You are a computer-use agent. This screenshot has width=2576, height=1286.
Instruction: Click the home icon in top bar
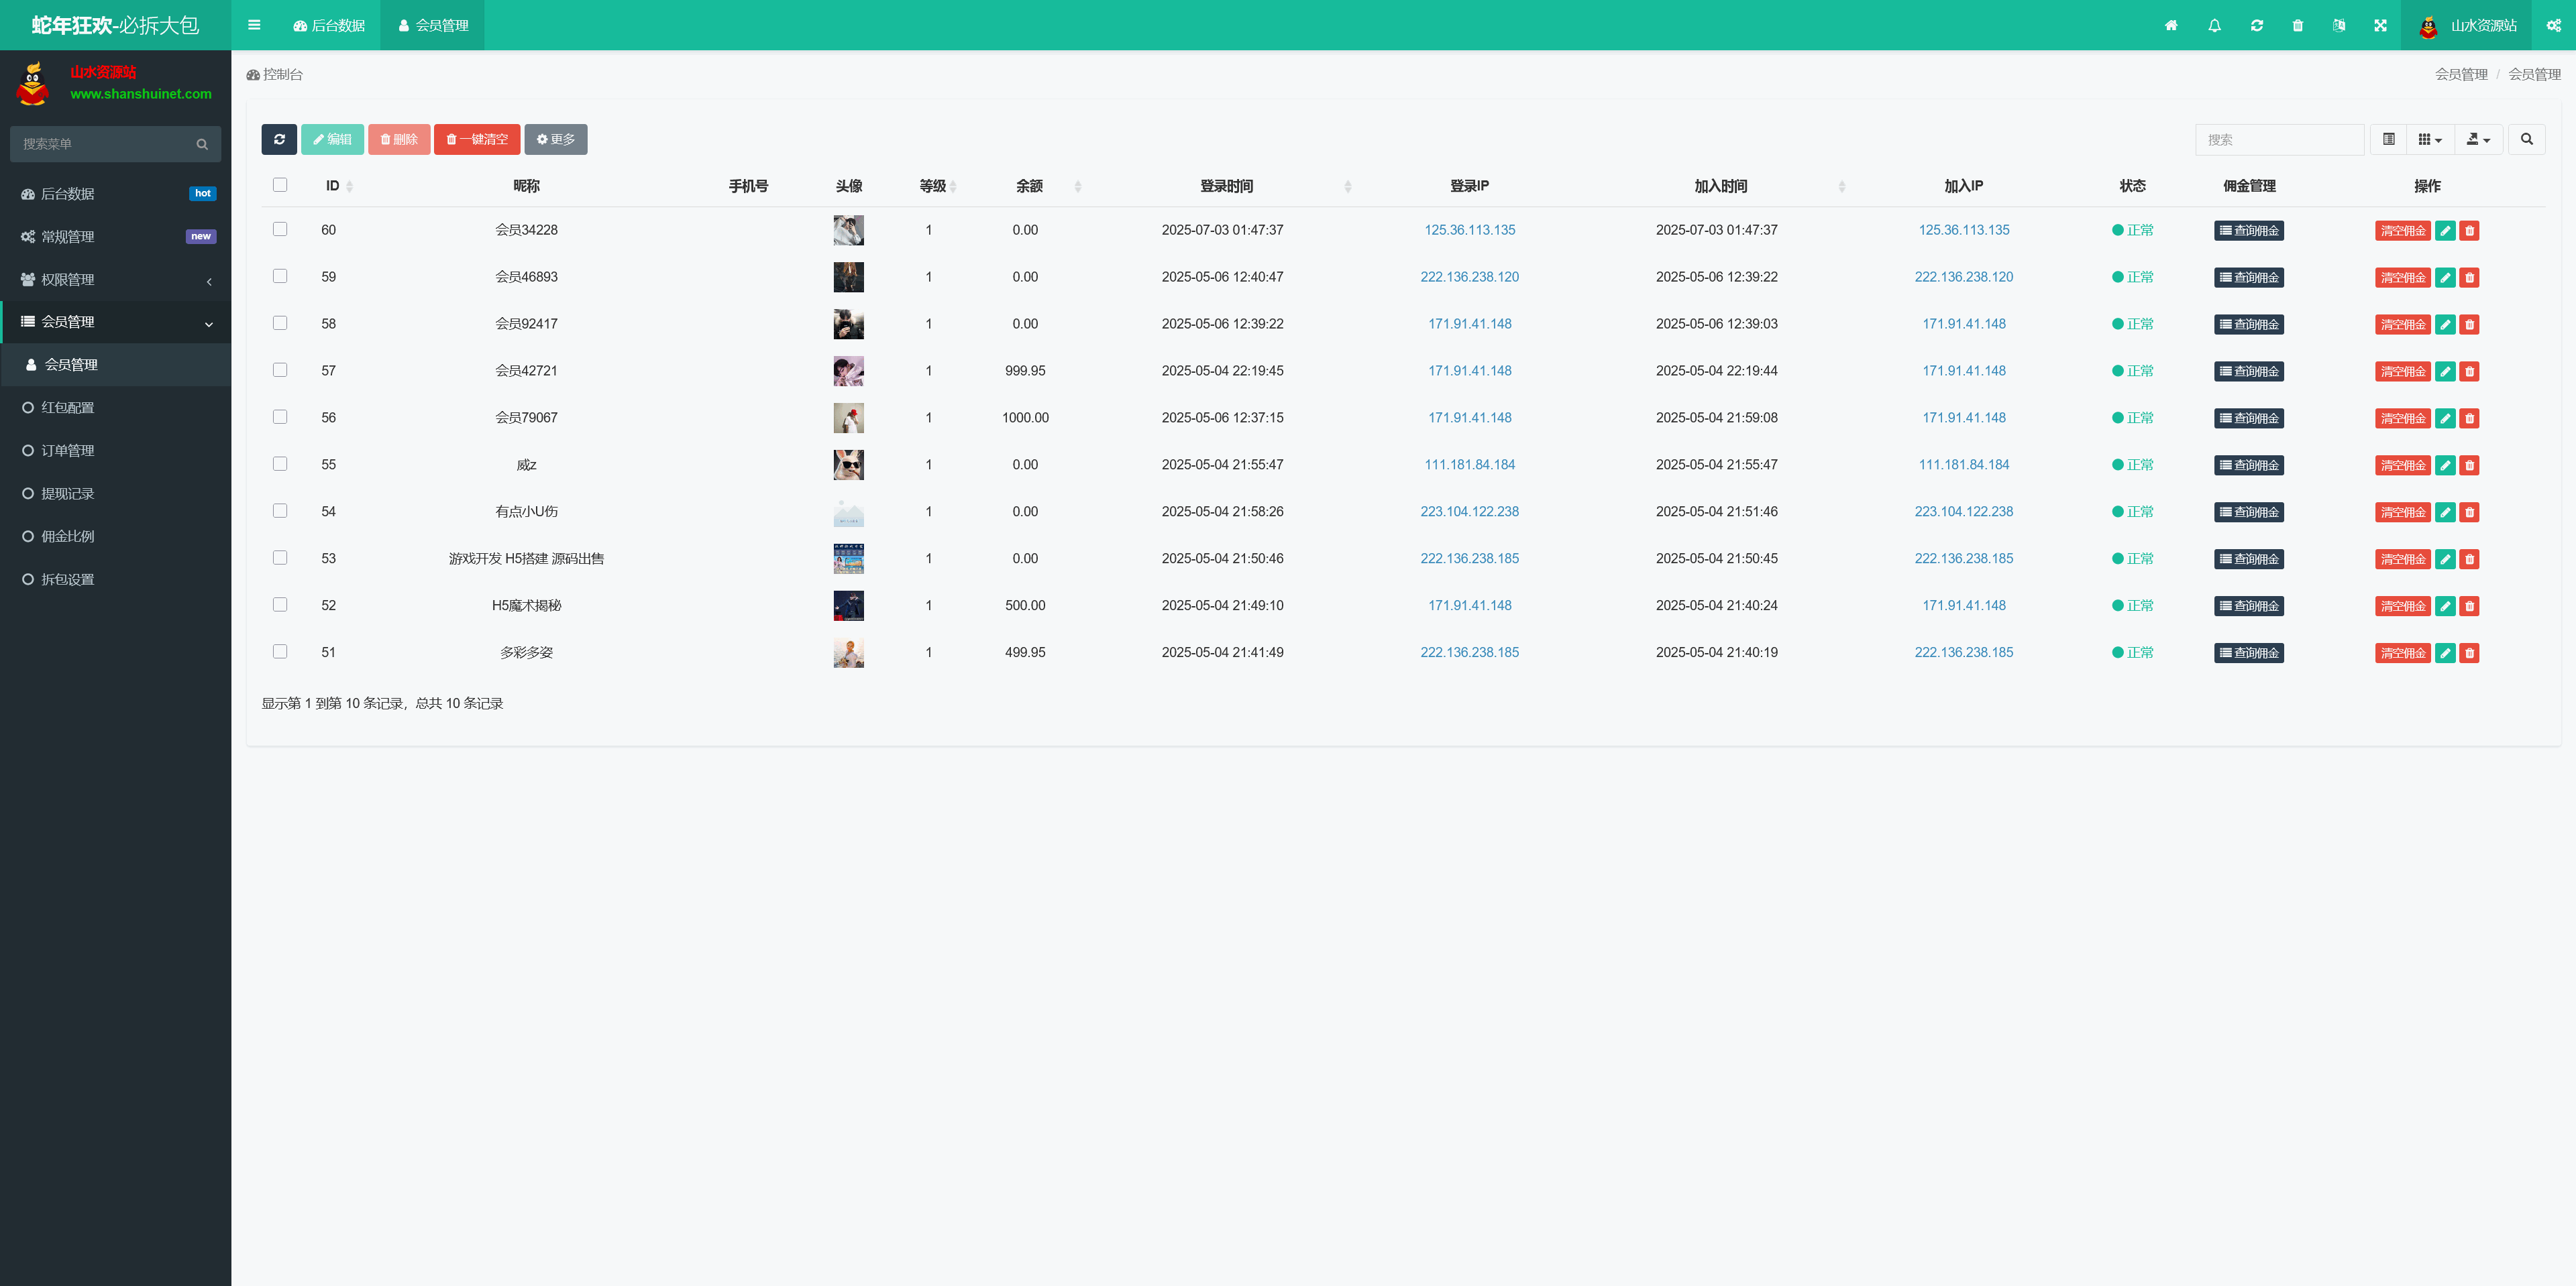[x=2171, y=26]
